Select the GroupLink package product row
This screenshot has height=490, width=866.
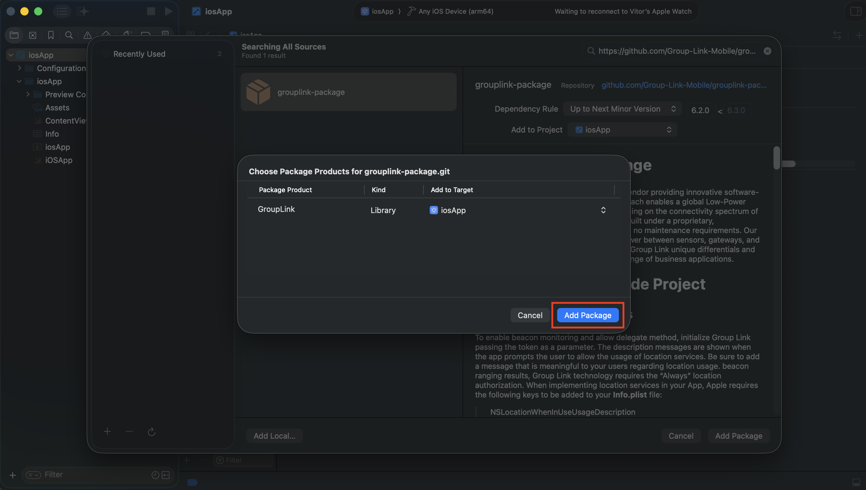point(433,210)
